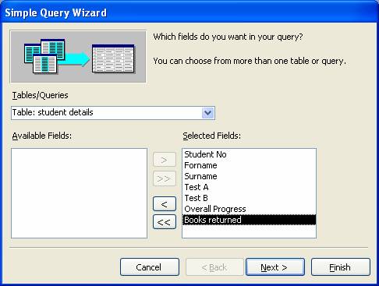Select the Overall Progress field
The height and width of the screenshot is (286, 379).
coord(249,209)
